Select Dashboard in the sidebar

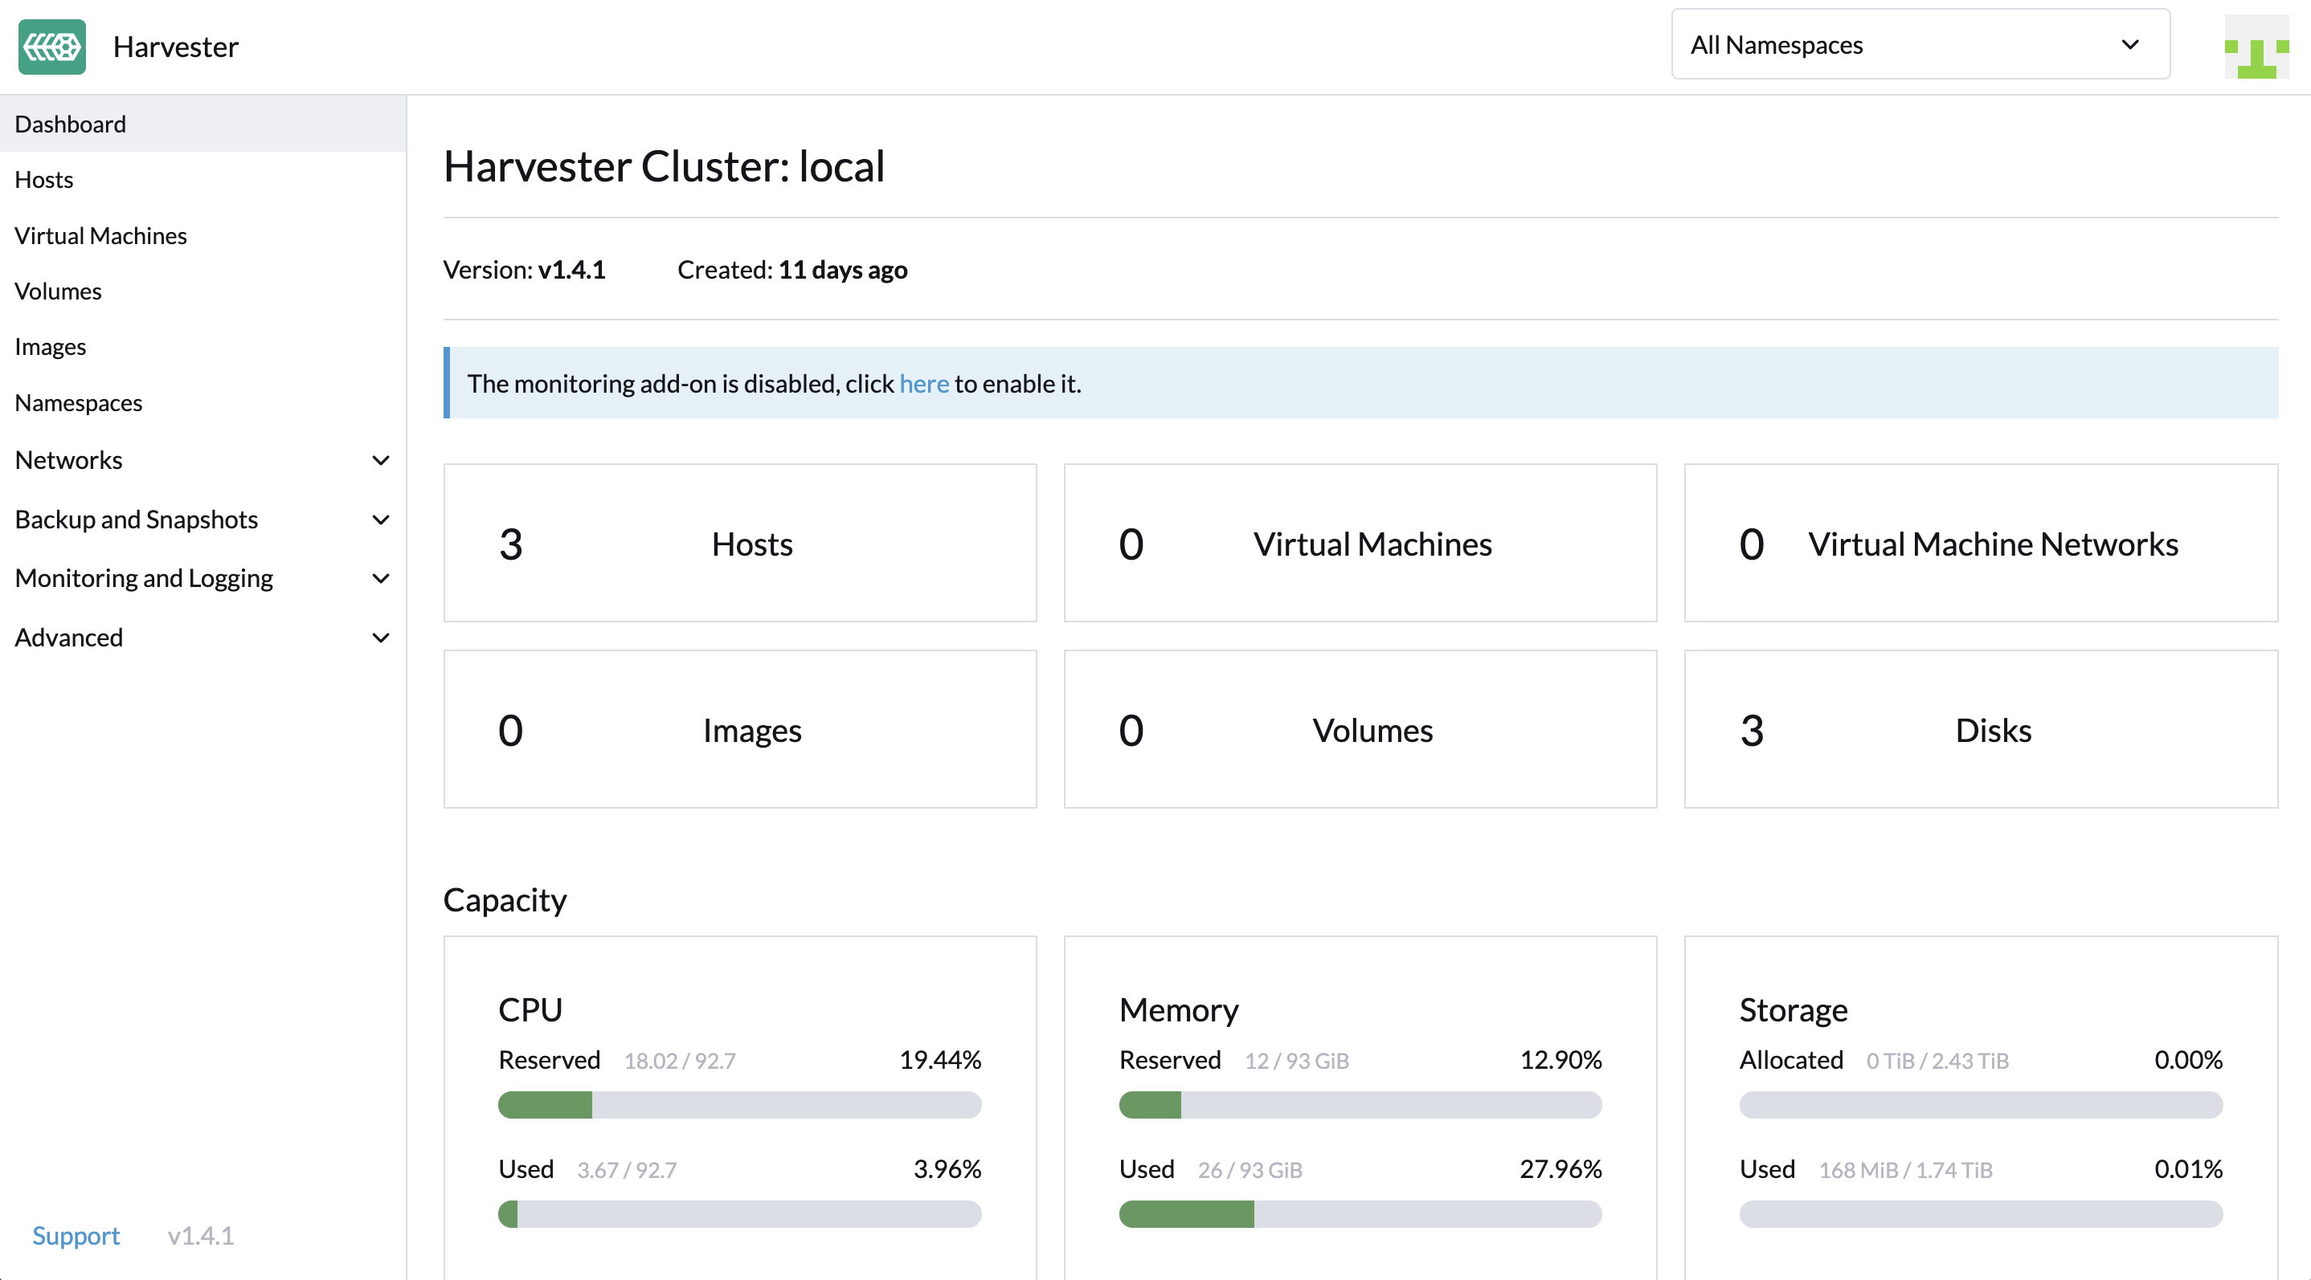tap(202, 124)
